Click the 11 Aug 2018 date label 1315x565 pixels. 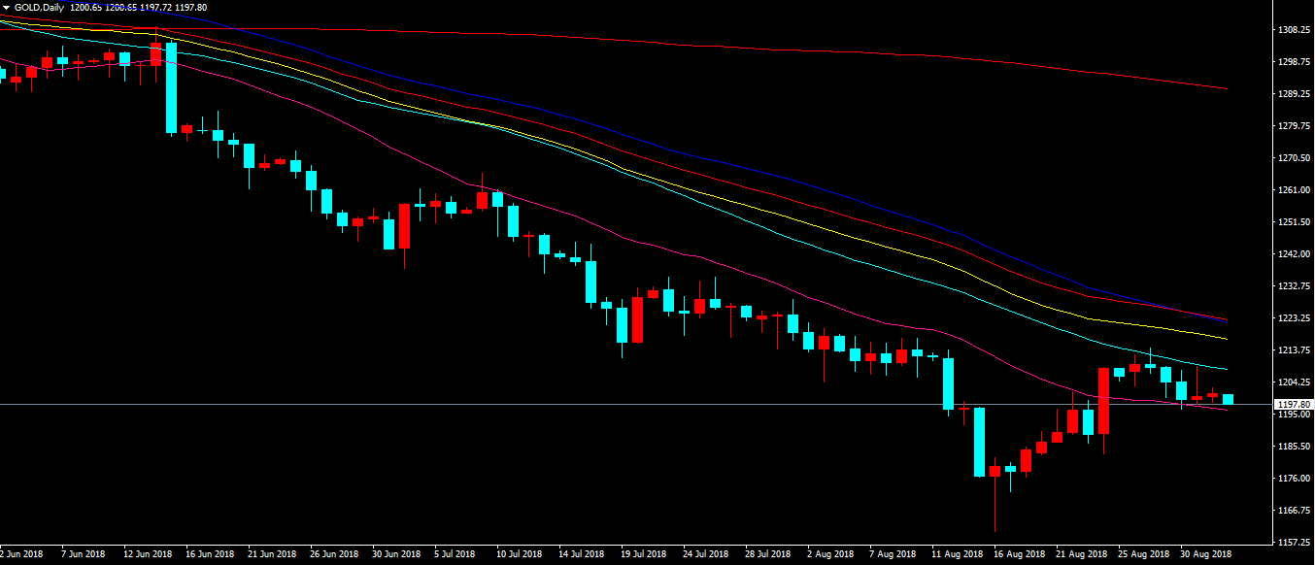point(957,554)
